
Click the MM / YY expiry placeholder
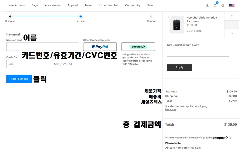[60, 64]
